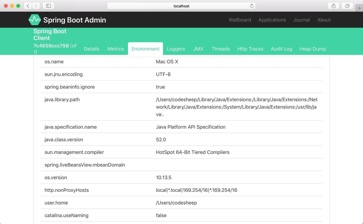Click the java.library.path value text

tap(237, 107)
